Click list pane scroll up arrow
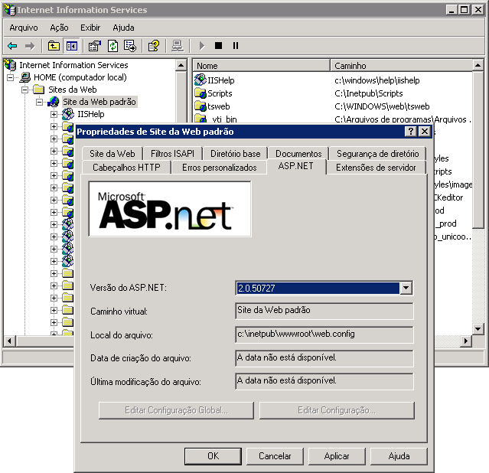The height and width of the screenshot is (473, 489). click(478, 65)
